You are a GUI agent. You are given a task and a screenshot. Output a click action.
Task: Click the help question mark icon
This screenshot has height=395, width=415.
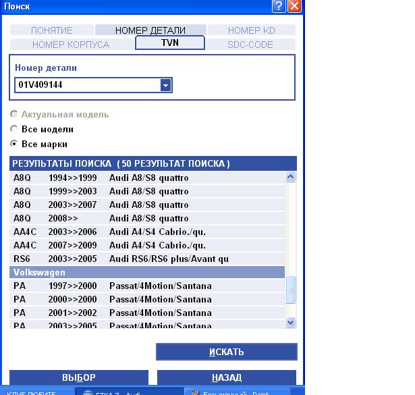pos(280,6)
